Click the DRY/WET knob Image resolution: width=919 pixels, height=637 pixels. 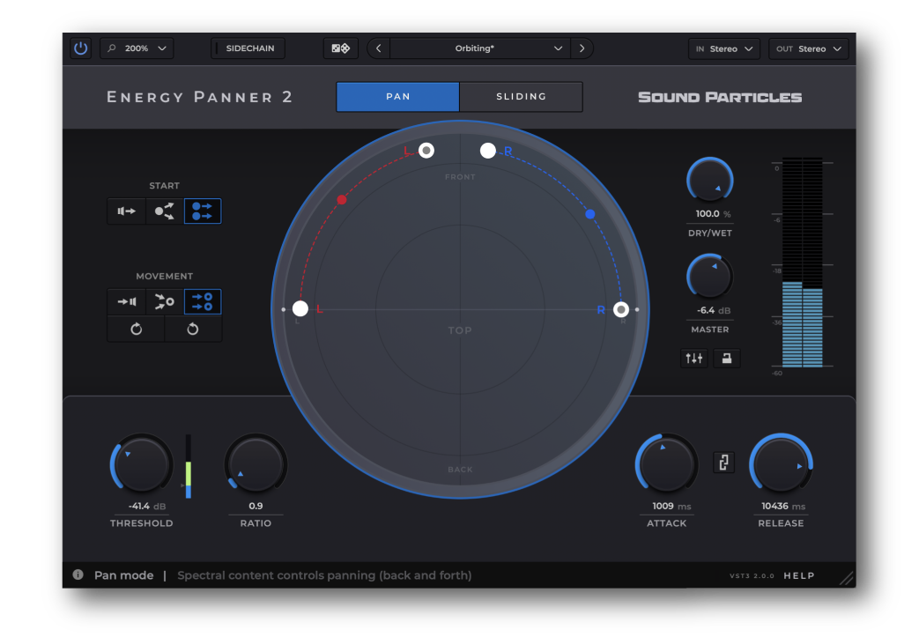coord(710,181)
